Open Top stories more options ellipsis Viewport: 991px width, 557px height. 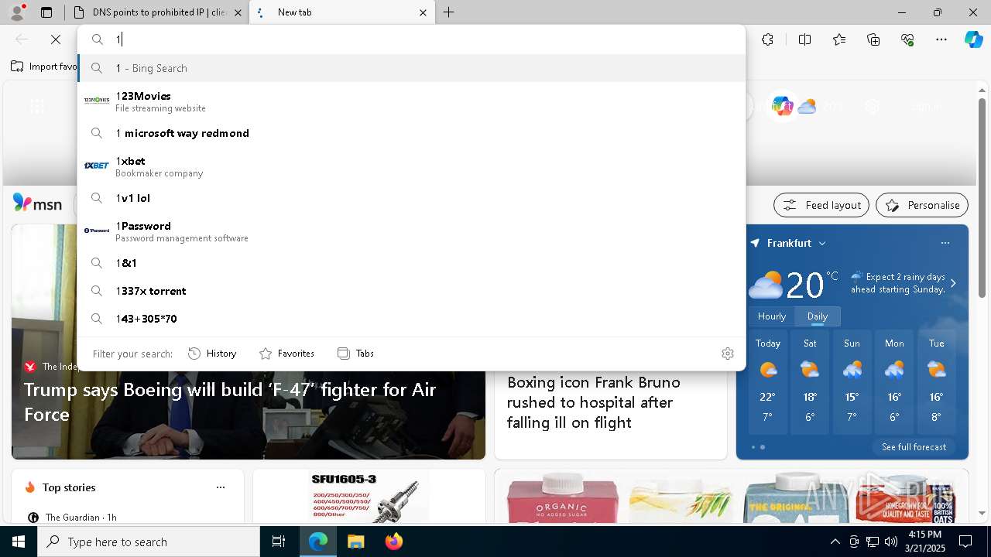pyautogui.click(x=221, y=487)
